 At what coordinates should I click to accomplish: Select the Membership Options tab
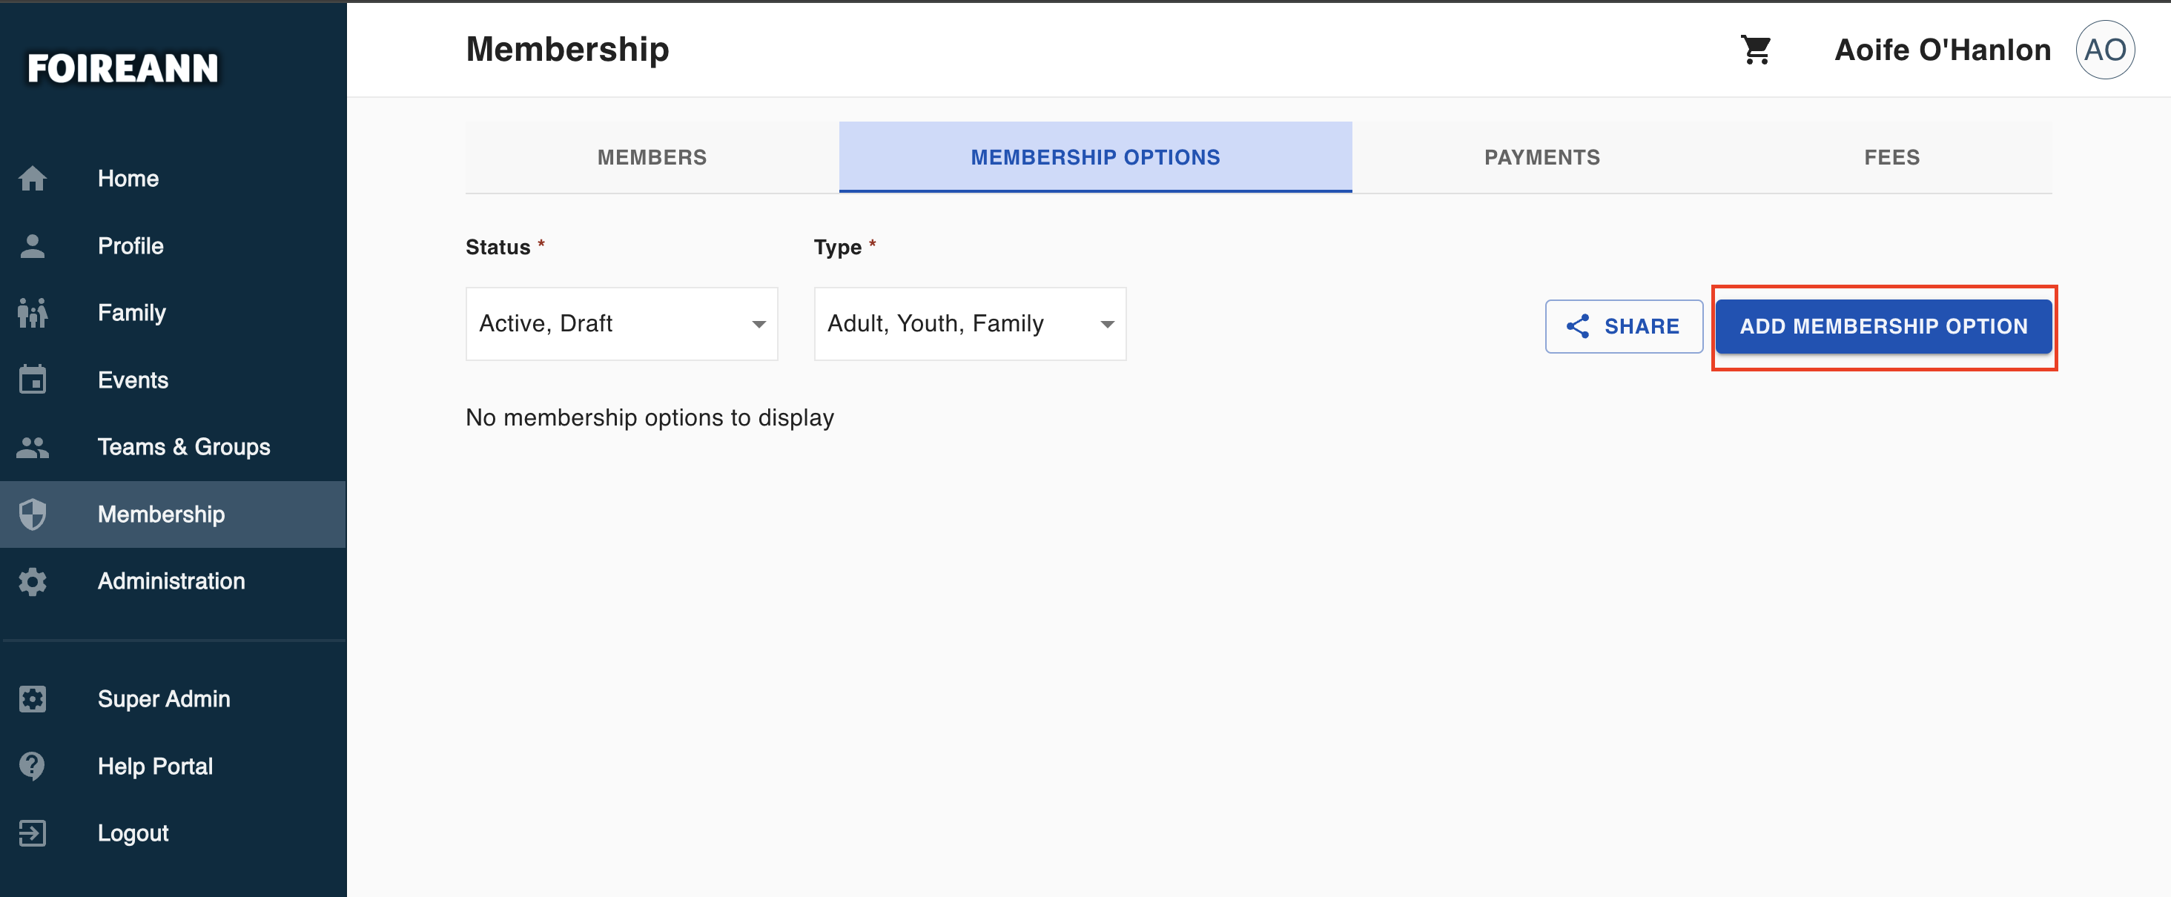click(x=1095, y=157)
